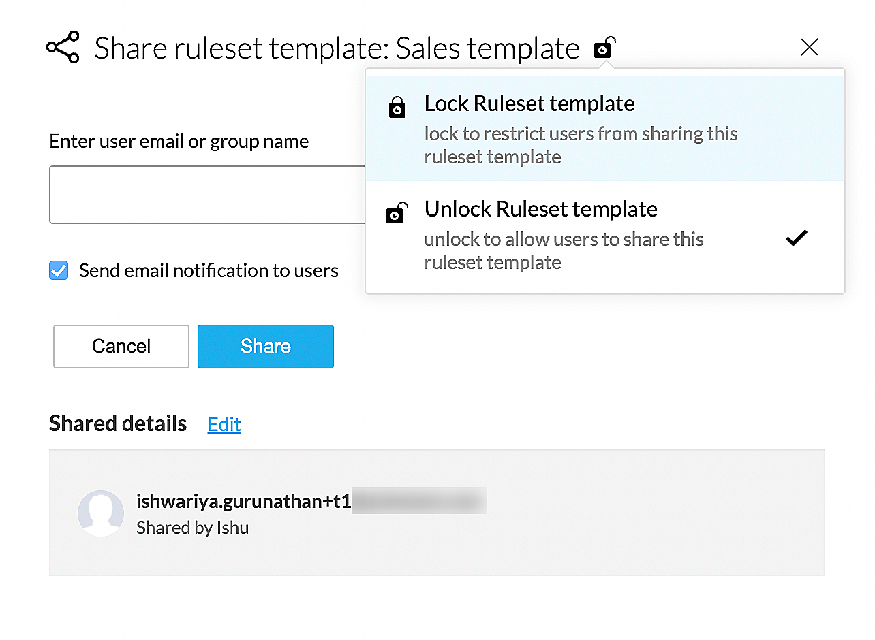Open the Edit link for Shared details

click(x=224, y=424)
